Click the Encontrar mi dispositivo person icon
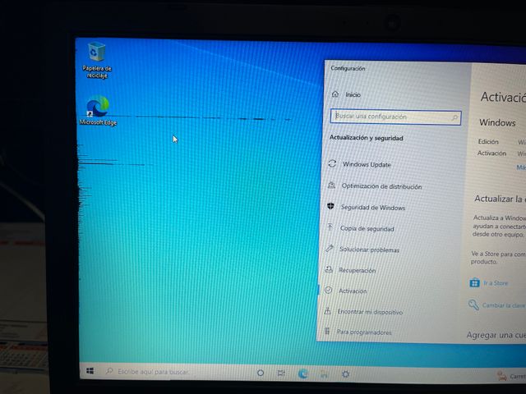 pos(327,310)
